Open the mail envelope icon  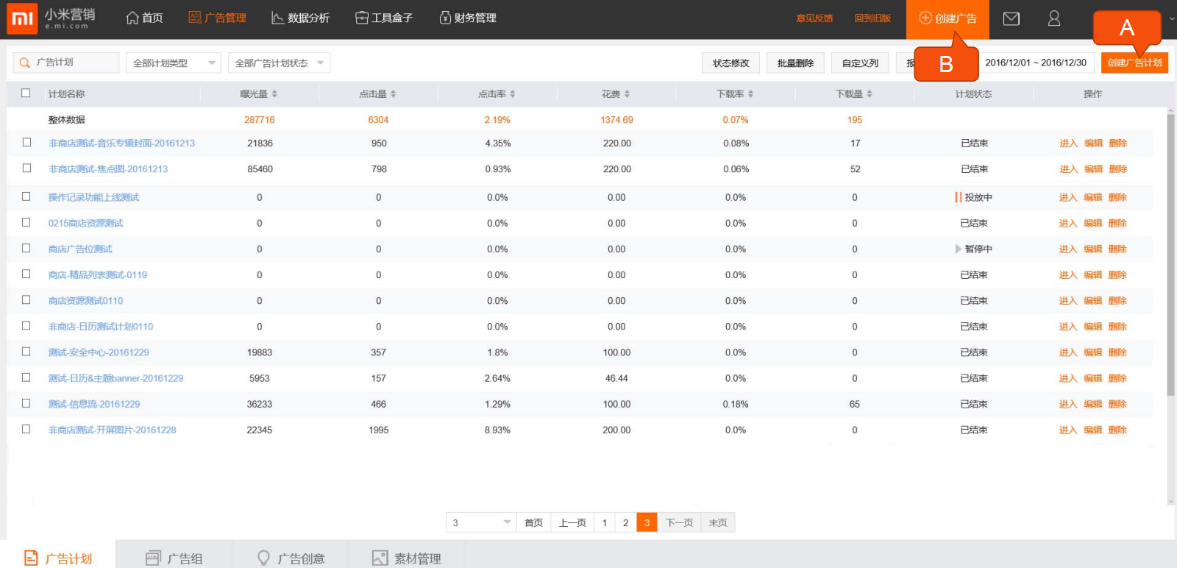(x=1011, y=18)
